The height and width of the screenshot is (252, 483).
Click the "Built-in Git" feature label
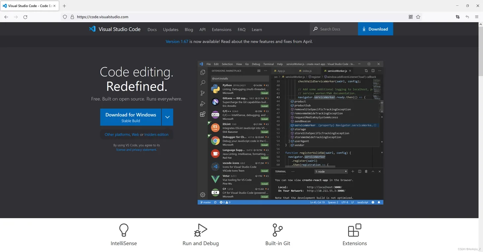coord(278,243)
